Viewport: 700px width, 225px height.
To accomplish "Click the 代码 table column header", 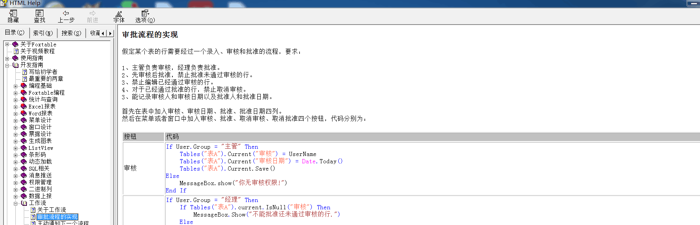I will tap(432, 136).
